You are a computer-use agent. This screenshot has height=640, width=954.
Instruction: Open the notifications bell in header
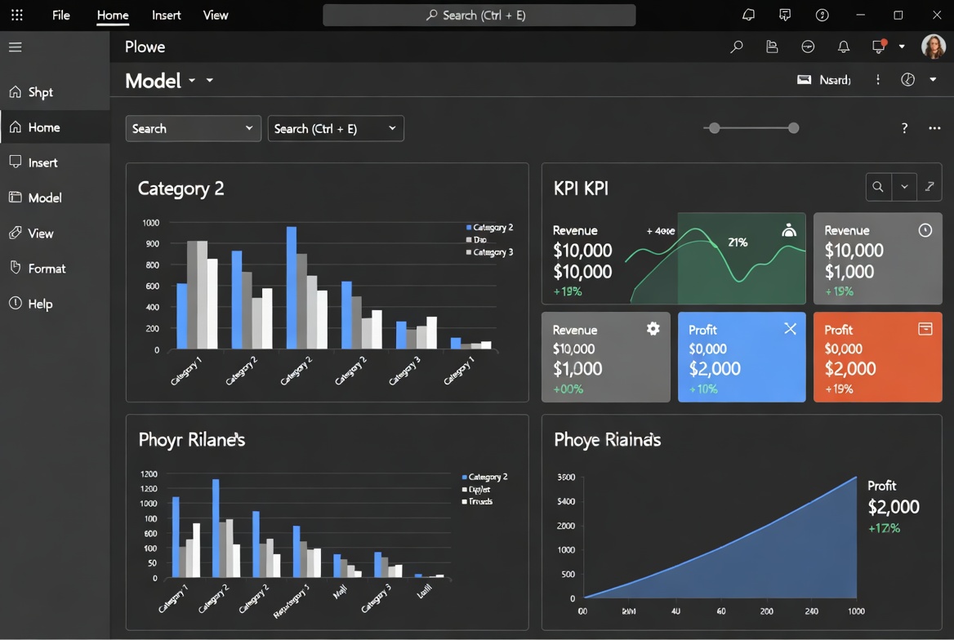click(843, 47)
